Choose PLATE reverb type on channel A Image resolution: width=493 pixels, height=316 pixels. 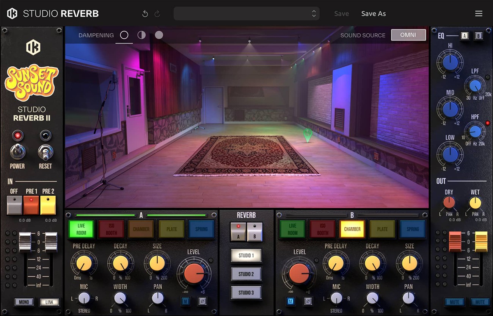tap(171, 229)
